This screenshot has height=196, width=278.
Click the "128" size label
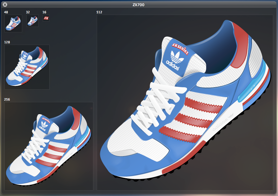coord(7,42)
